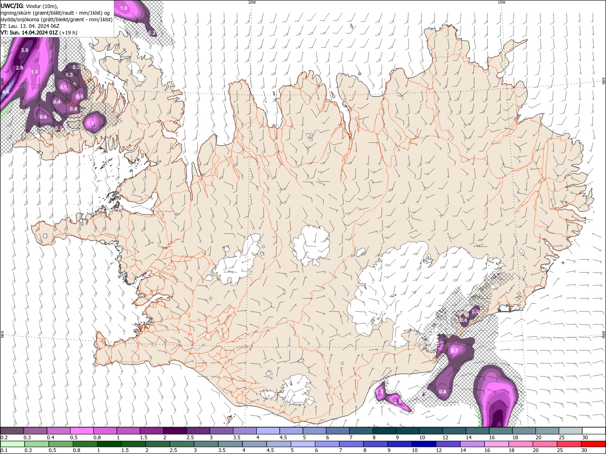Click the 2.8 snowfall value label
The height and width of the screenshot is (454, 606).
pyautogui.click(x=19, y=68)
